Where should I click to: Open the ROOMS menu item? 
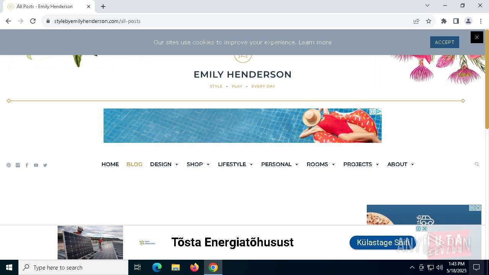[x=317, y=164]
